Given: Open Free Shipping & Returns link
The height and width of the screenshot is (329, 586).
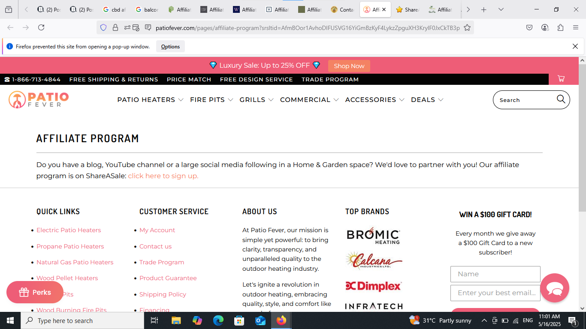Looking at the screenshot, I should click(x=114, y=79).
